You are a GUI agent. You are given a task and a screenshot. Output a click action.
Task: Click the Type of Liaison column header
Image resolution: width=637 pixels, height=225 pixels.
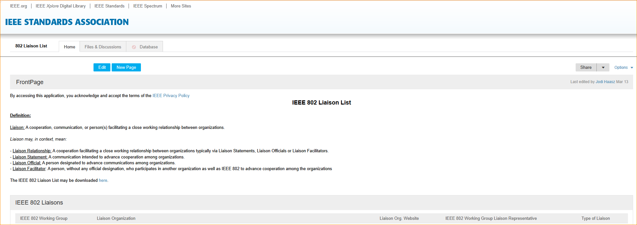click(596, 219)
